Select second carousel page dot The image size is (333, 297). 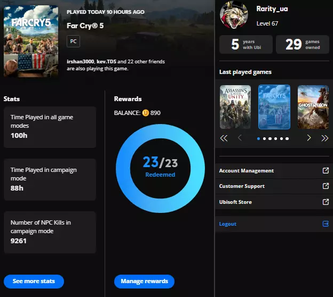point(264,138)
